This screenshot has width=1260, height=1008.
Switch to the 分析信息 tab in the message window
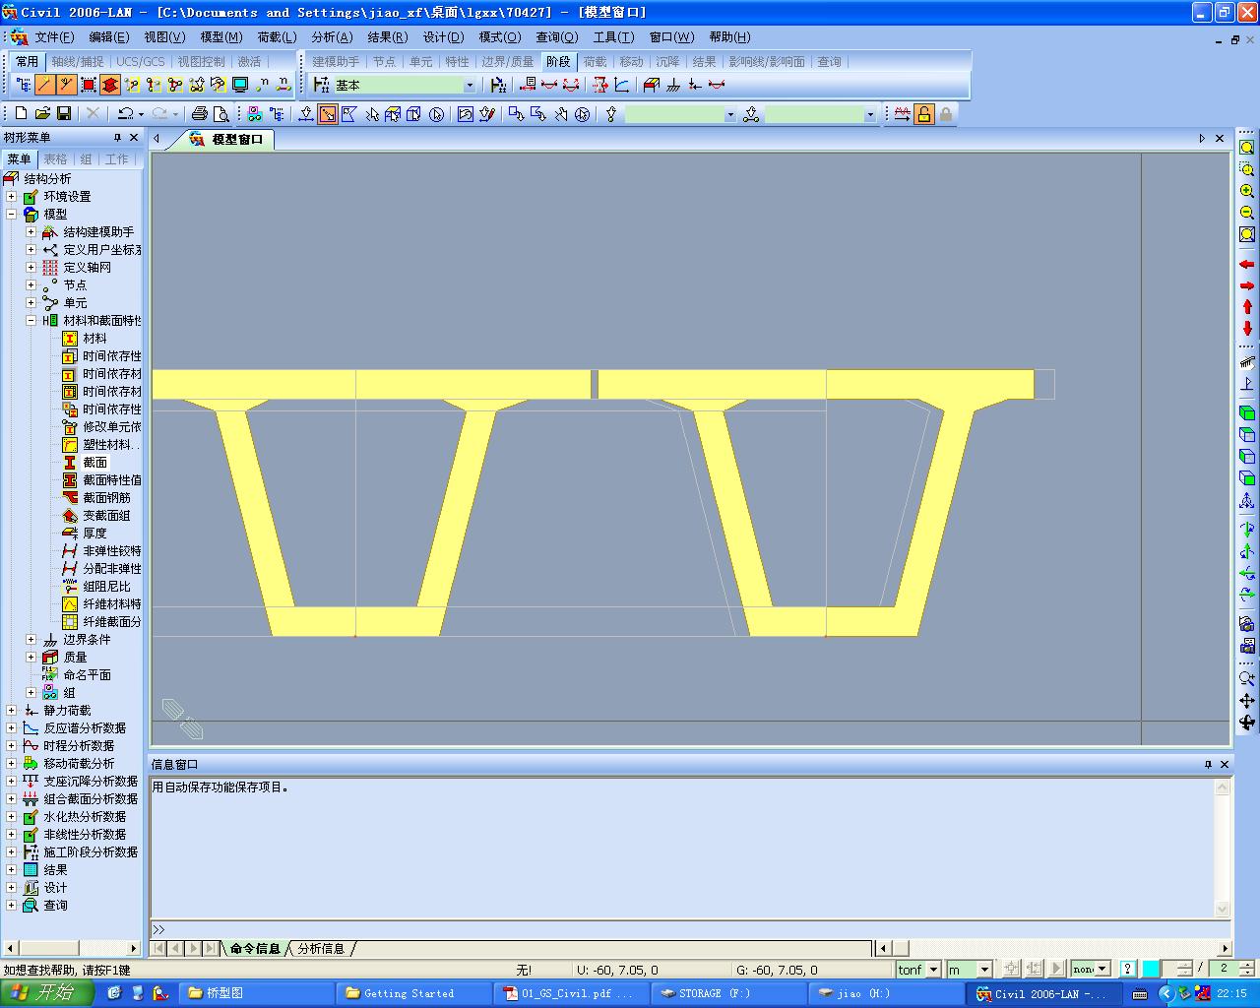point(321,949)
